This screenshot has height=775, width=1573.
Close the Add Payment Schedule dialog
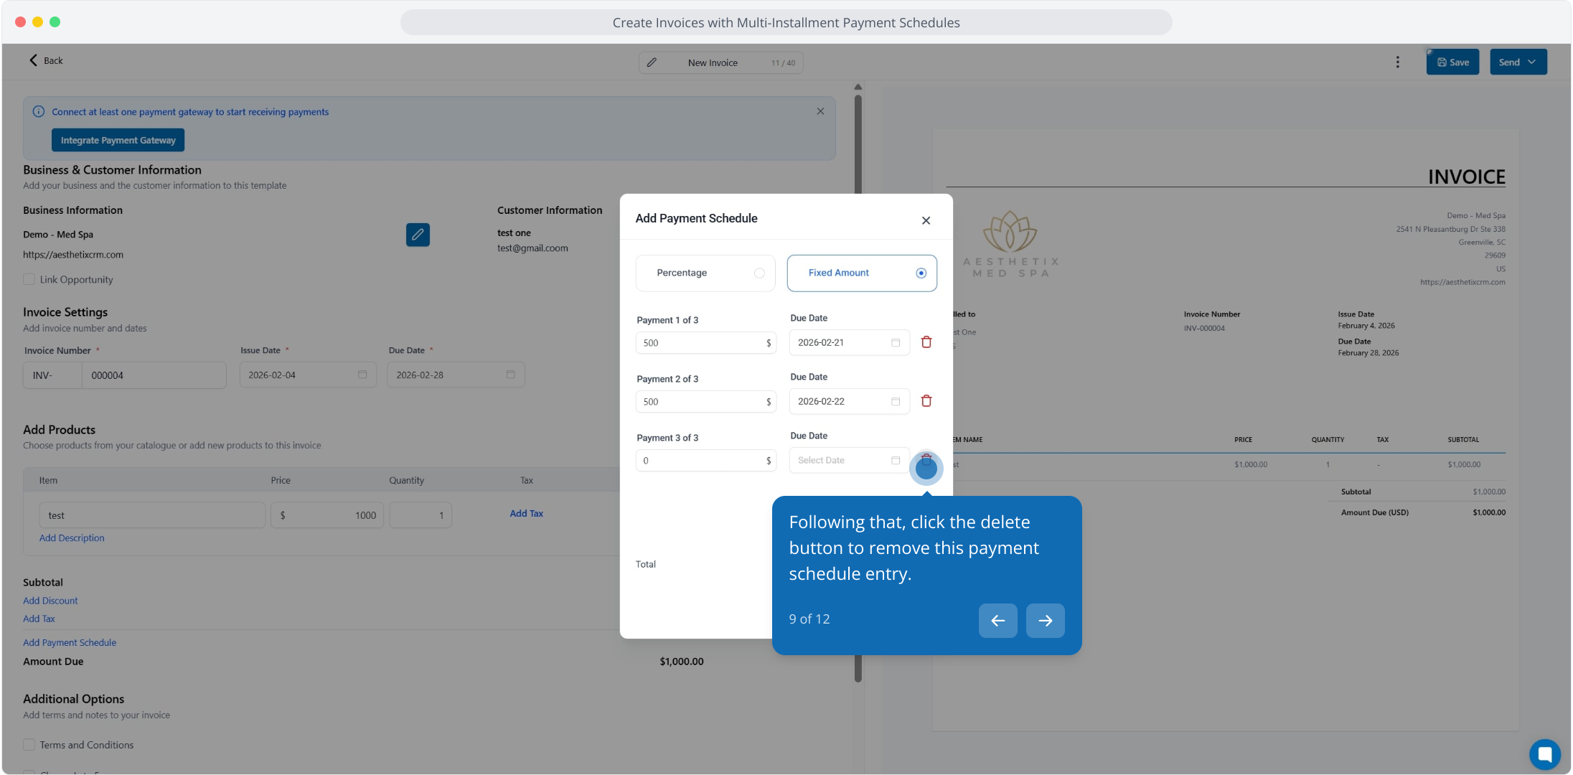[926, 220]
